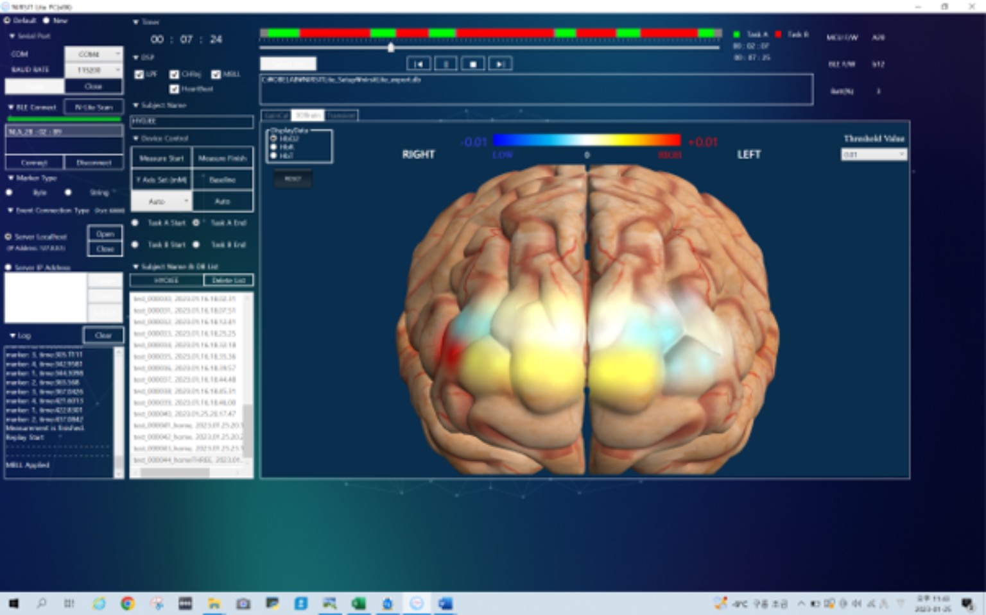Click the N-Lite Scan button
The width and height of the screenshot is (986, 615).
[94, 107]
